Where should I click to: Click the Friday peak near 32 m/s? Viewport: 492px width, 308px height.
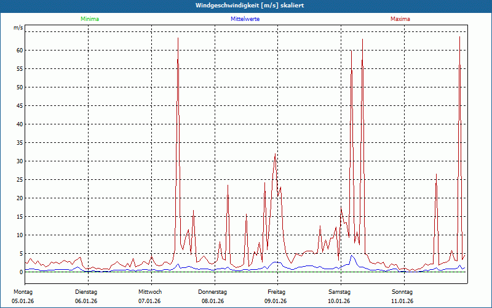pos(275,155)
